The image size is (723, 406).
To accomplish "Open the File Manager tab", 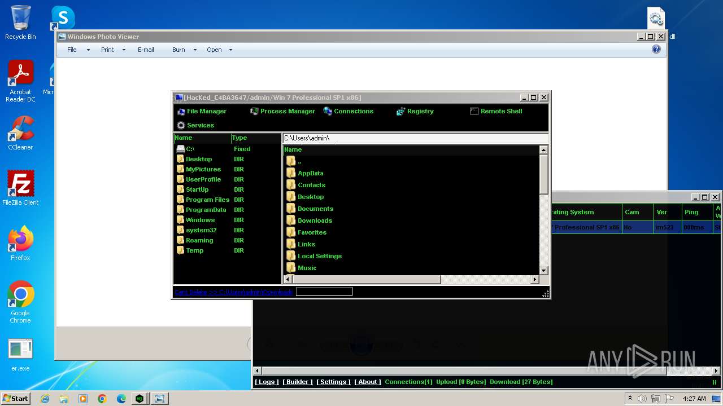I will pyautogui.click(x=202, y=111).
